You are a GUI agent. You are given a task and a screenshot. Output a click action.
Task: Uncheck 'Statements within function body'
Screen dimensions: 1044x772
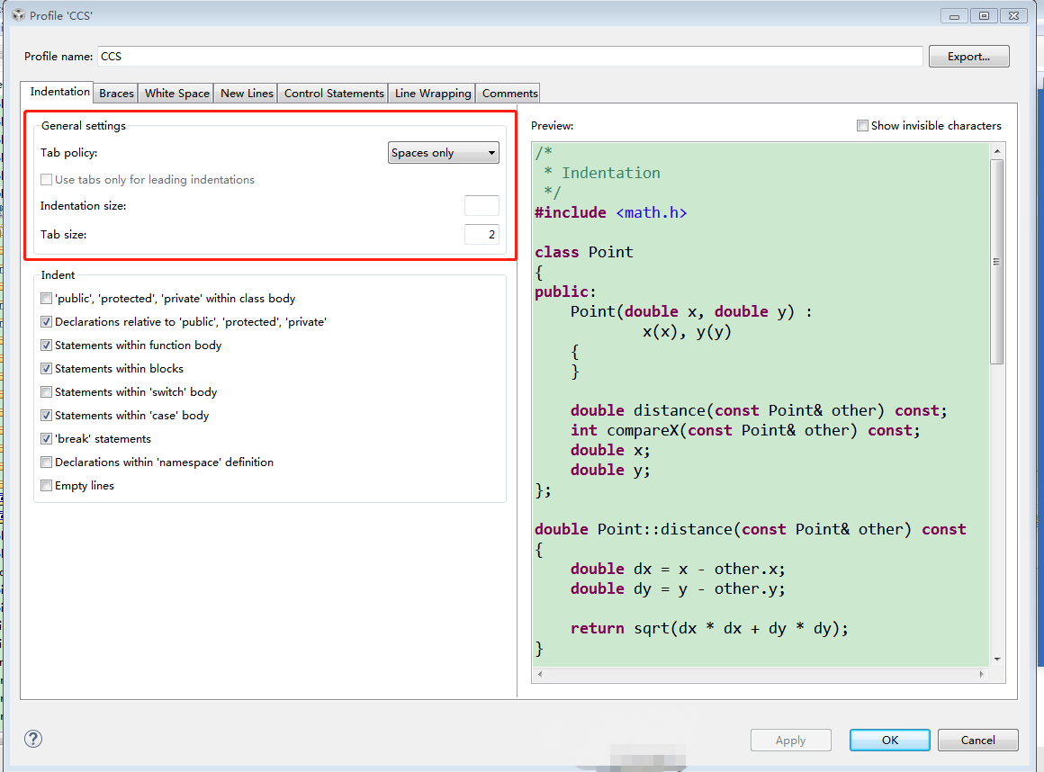46,345
